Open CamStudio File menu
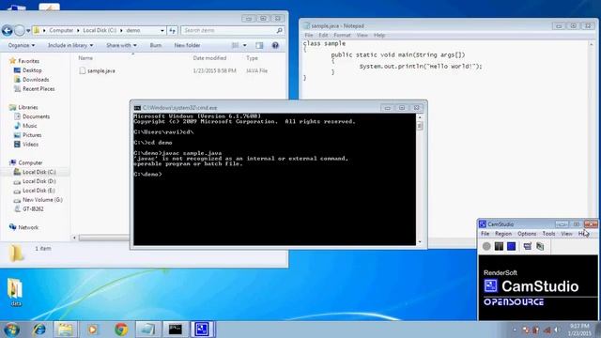The height and width of the screenshot is (338, 601). (x=485, y=234)
